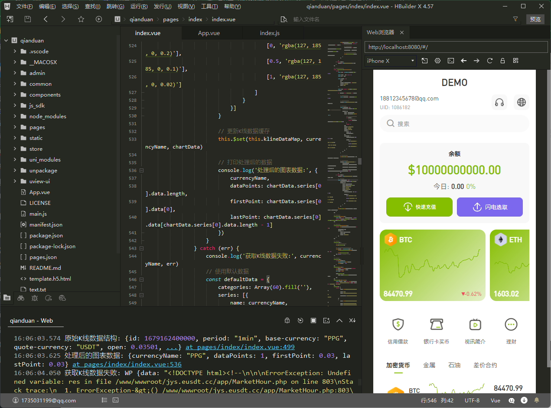Expand the uni_modules folder
The width and height of the screenshot is (551, 408).
(x=15, y=160)
